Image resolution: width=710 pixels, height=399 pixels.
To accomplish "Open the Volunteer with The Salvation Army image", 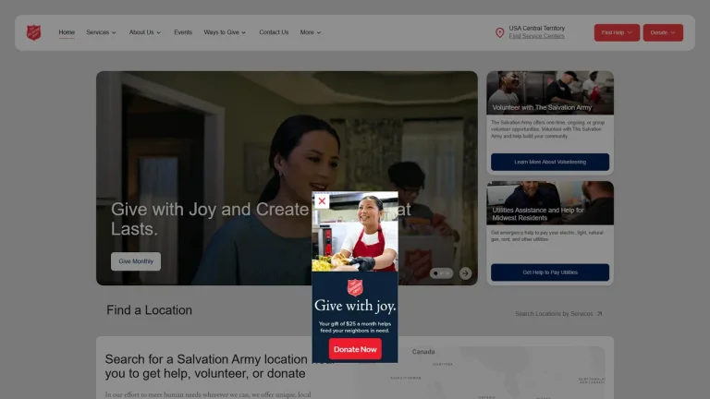I will point(550,92).
